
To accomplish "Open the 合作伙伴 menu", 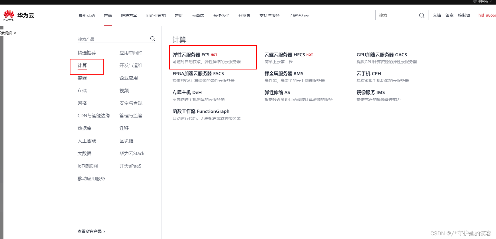I will click(221, 15).
